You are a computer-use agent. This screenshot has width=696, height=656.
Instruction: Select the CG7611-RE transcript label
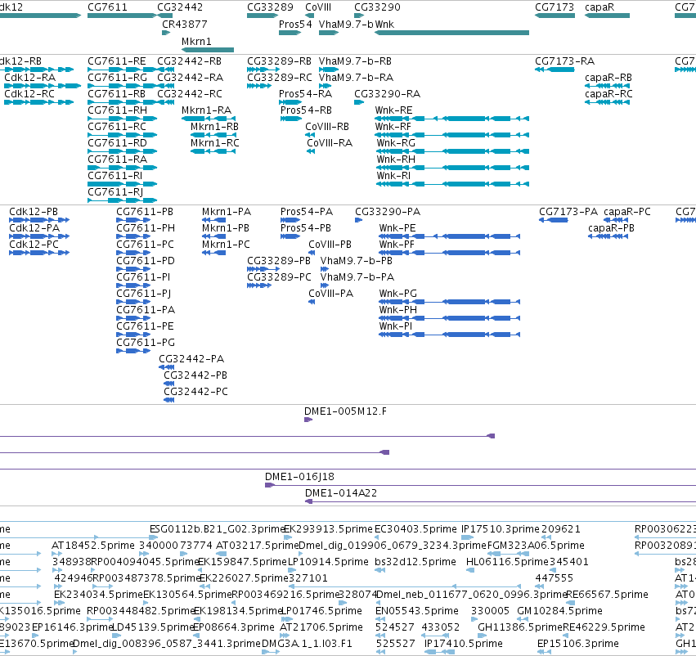coord(117,61)
